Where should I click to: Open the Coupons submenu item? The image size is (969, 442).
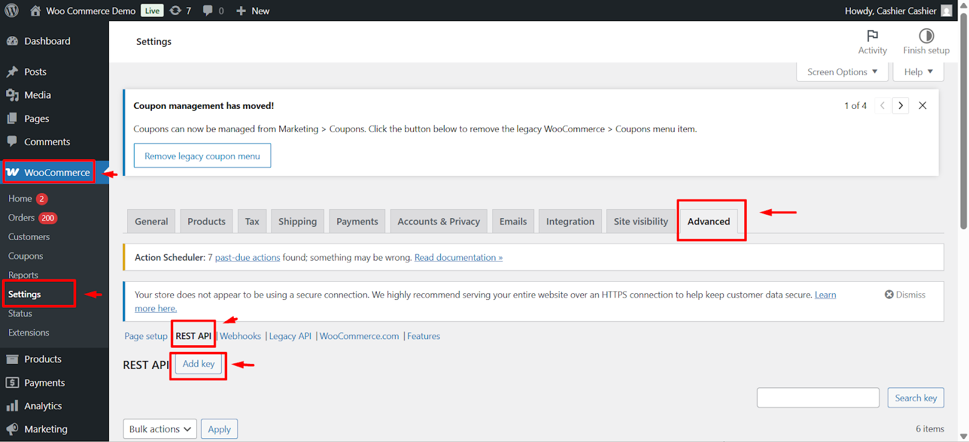click(x=25, y=256)
